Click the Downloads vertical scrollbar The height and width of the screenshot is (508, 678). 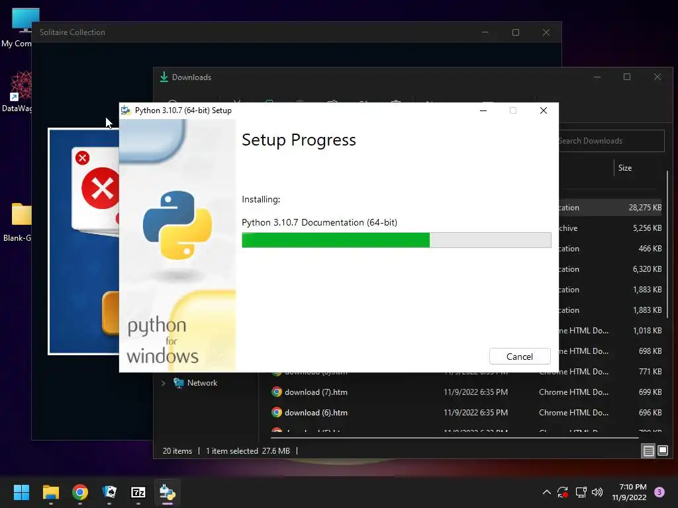pyautogui.click(x=667, y=244)
